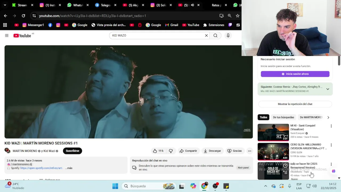Expand the Siguiente mix playlist chevron
Screen dimensions: 341x192
(328, 89)
